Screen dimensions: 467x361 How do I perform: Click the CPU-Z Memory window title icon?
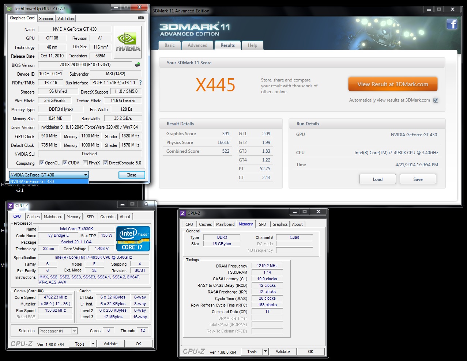point(183,213)
